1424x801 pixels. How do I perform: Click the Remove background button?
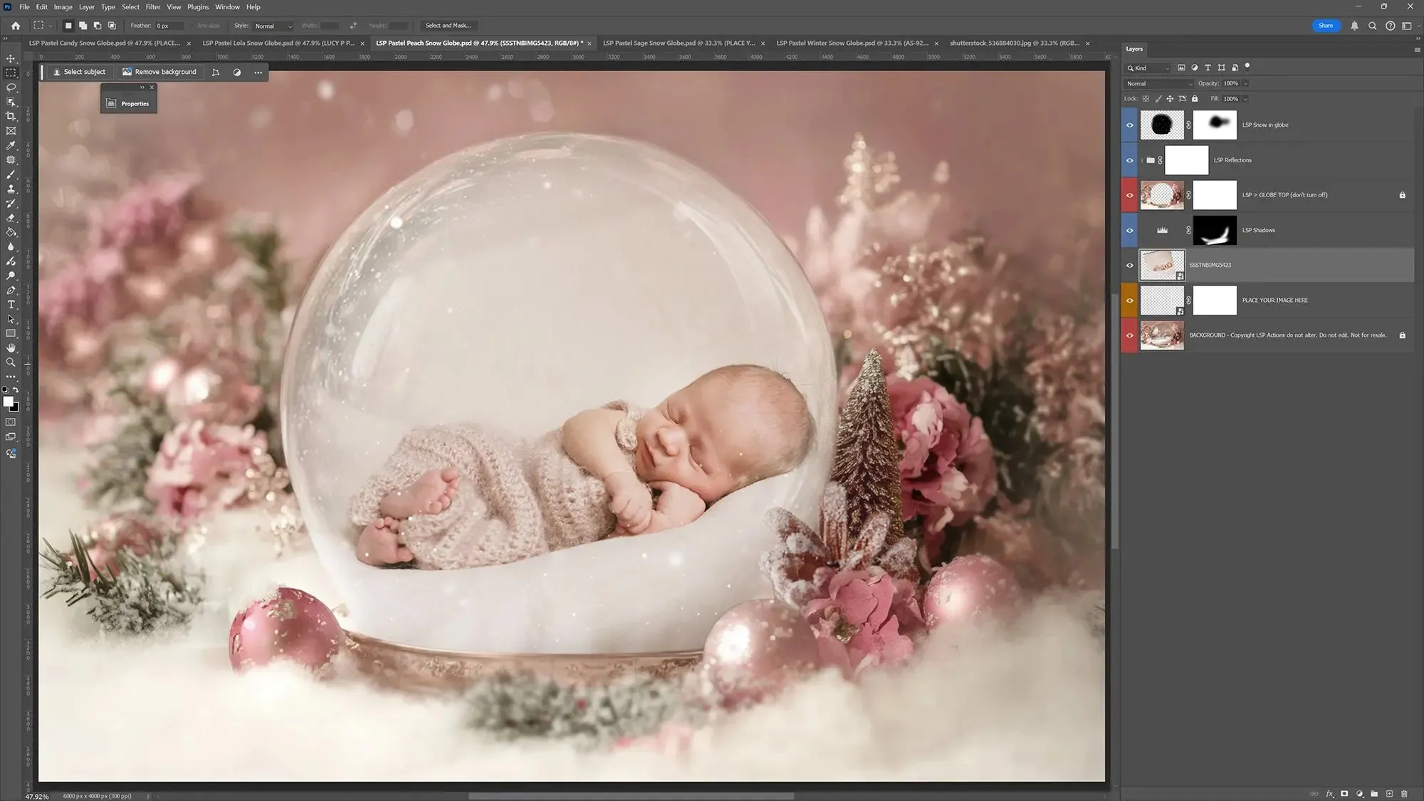159,73
